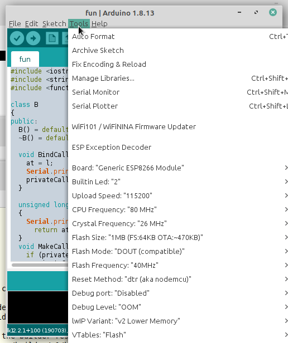Open CPU Frequency "80 MHz" submenu
The width and height of the screenshot is (288, 343).
[178, 209]
